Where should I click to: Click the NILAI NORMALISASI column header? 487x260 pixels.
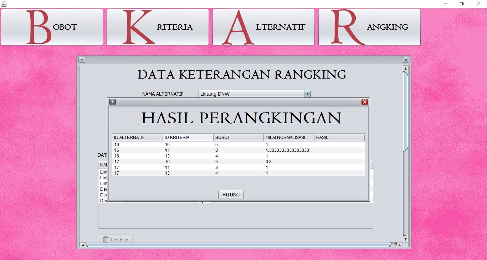[288, 137]
